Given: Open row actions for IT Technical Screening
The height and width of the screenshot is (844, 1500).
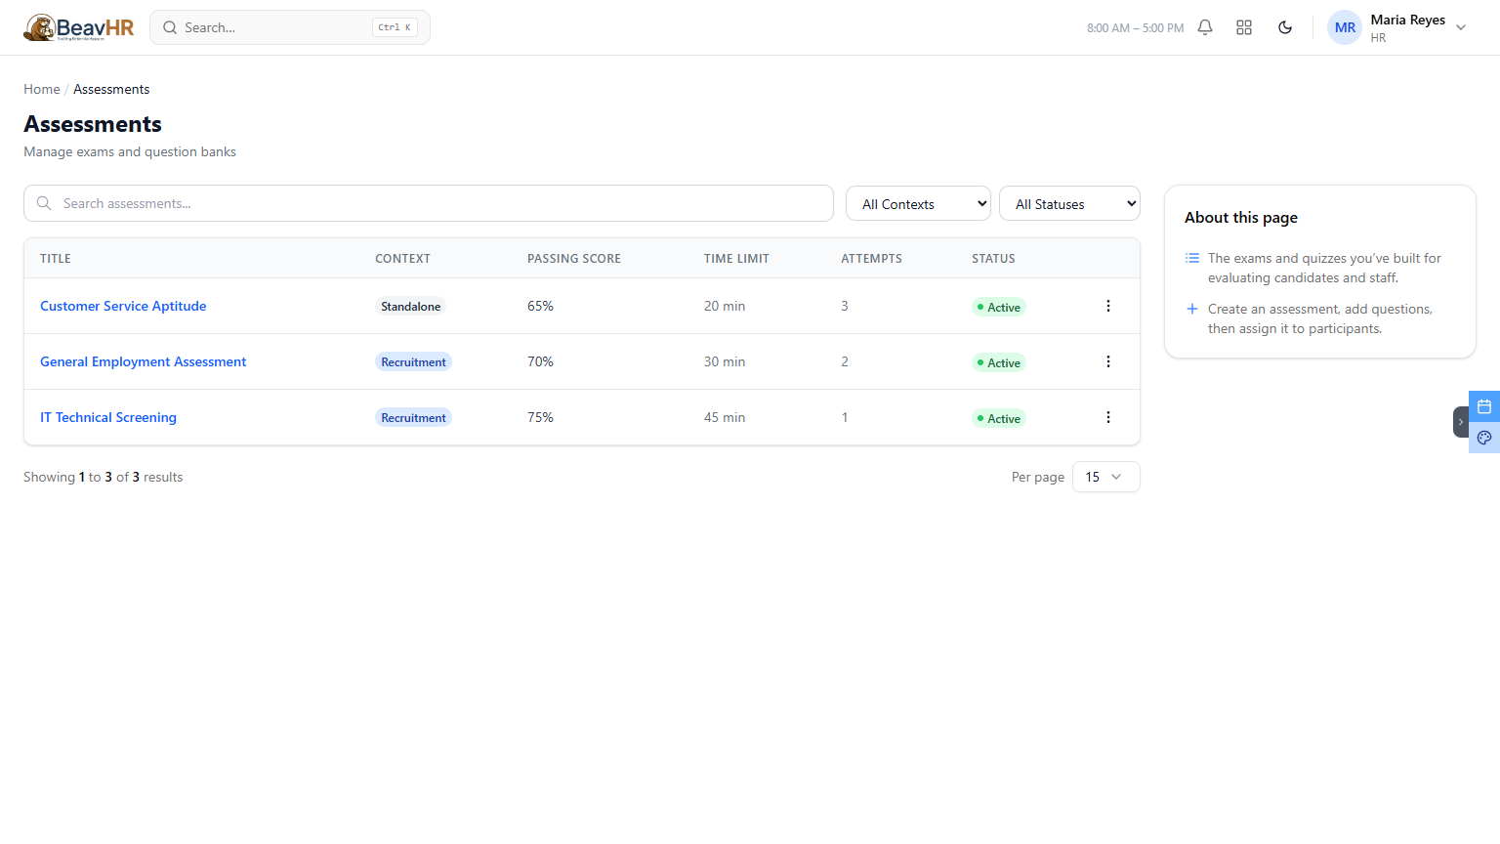Looking at the screenshot, I should coord(1108,417).
